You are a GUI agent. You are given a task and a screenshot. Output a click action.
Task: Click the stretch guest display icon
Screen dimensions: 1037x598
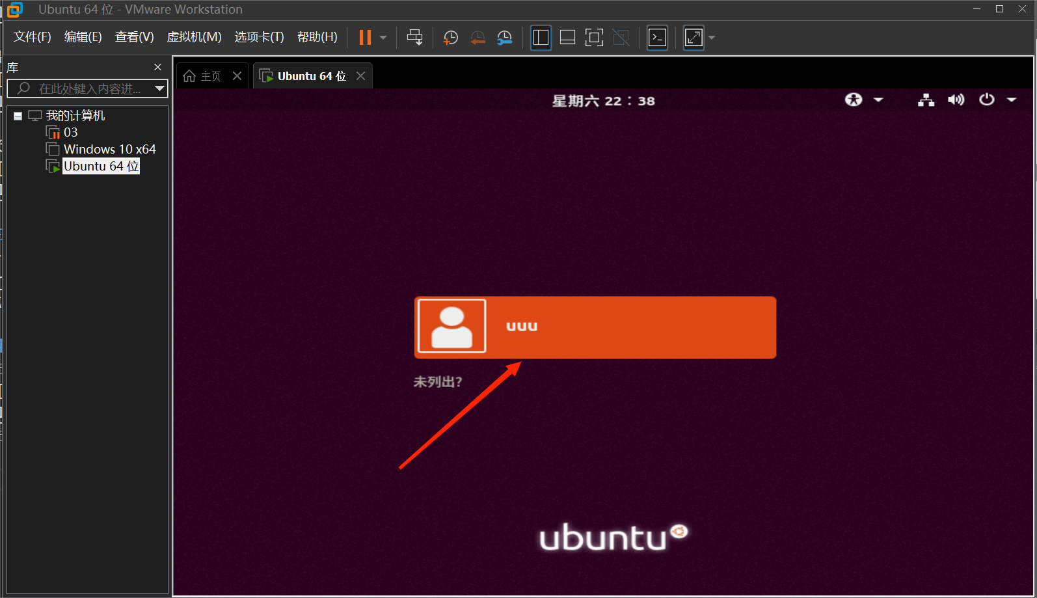click(x=694, y=38)
